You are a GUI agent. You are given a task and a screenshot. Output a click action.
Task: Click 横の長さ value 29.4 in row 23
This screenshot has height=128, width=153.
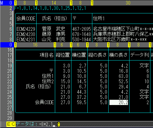(123, 87)
